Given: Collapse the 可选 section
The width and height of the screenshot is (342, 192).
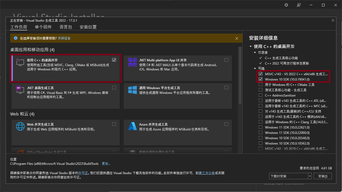Looking at the screenshot, I should click(x=255, y=69).
